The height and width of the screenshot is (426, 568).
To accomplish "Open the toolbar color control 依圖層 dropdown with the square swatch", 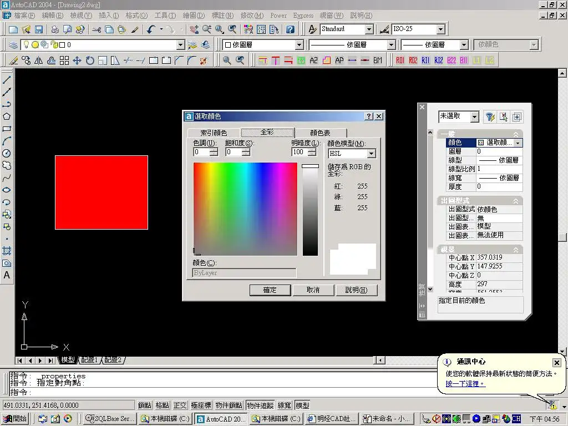I will pyautogui.click(x=299, y=45).
